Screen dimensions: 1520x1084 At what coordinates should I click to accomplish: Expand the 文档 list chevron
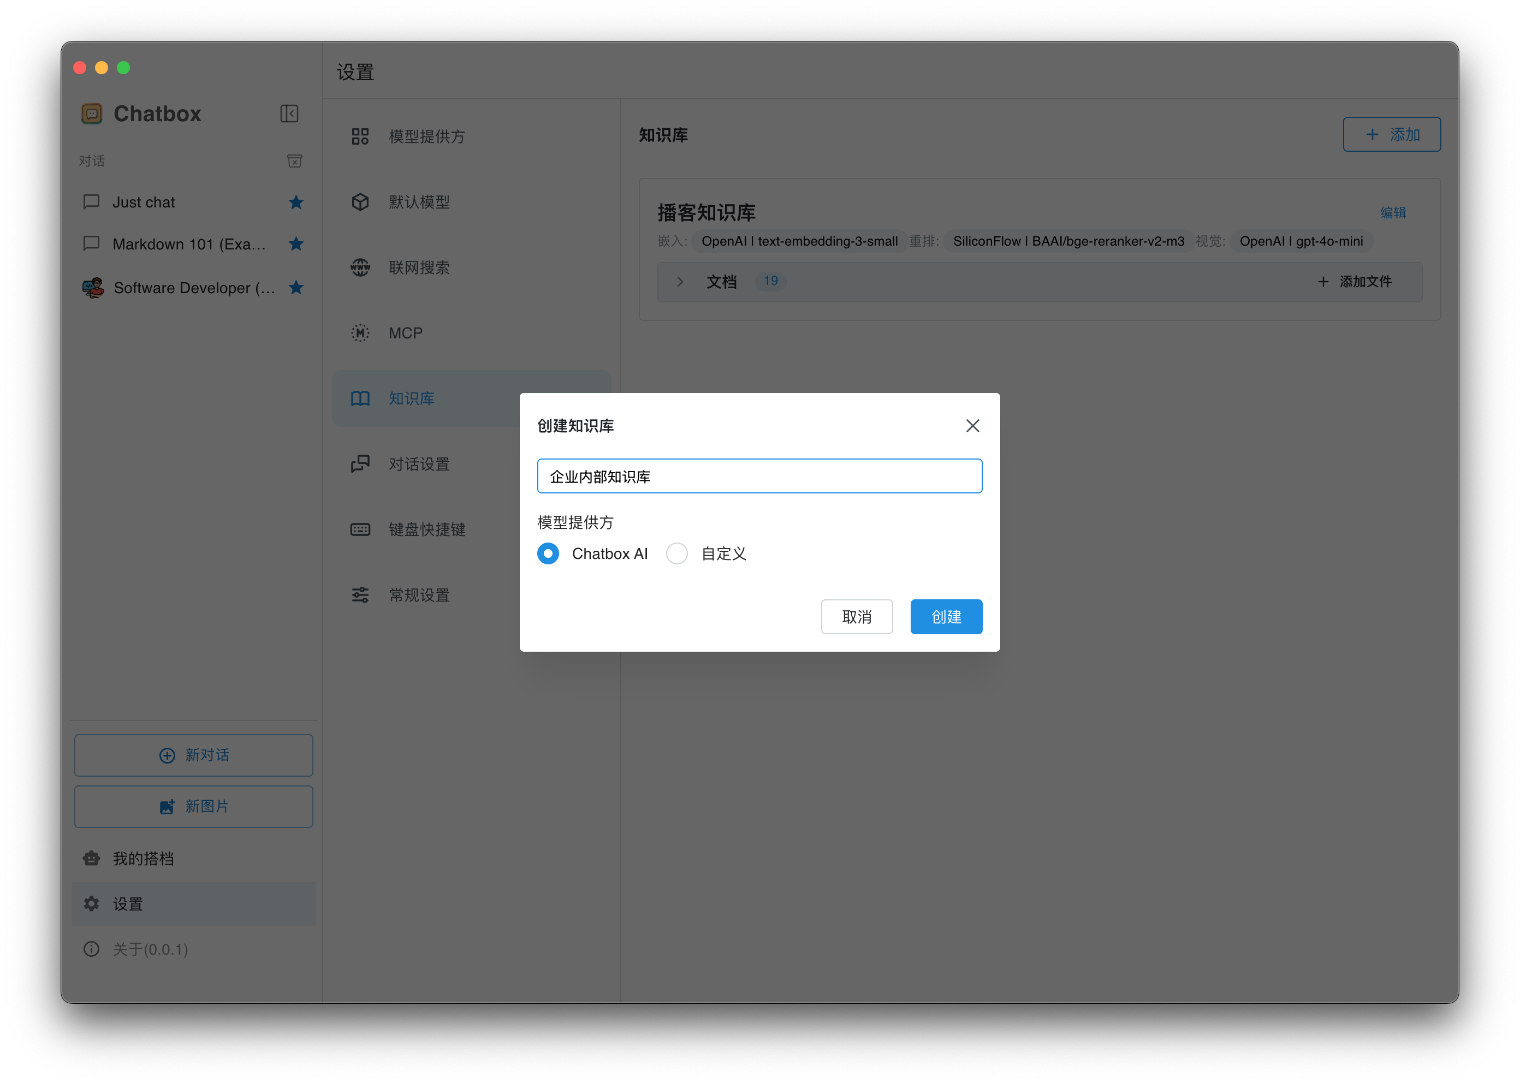click(x=680, y=282)
